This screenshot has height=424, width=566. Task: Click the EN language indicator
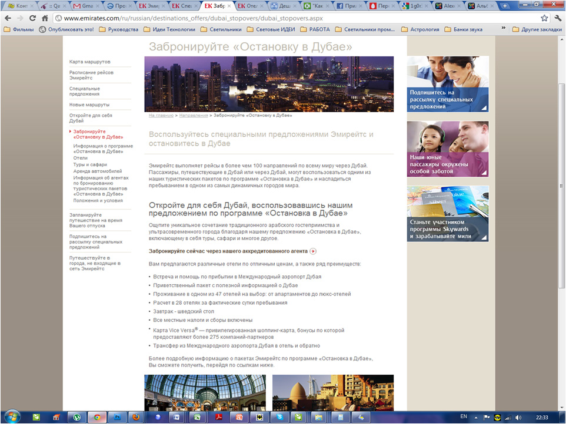pyautogui.click(x=464, y=416)
